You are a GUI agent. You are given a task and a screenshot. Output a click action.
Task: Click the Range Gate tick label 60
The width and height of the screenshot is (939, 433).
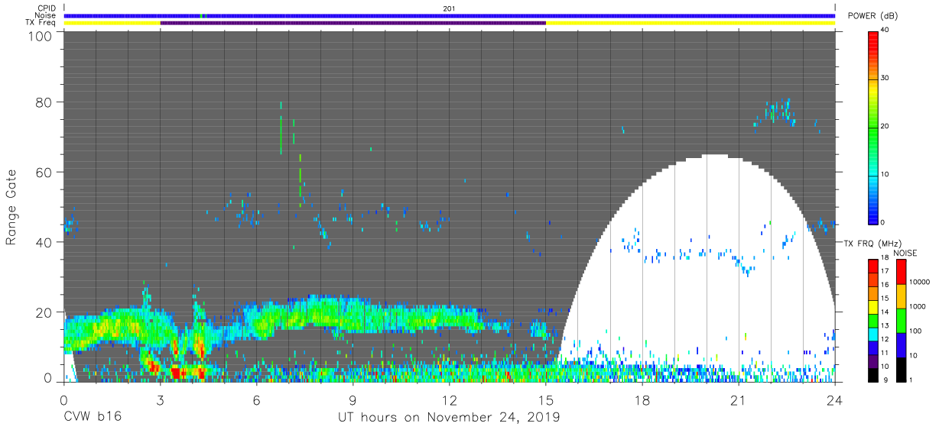(43, 172)
